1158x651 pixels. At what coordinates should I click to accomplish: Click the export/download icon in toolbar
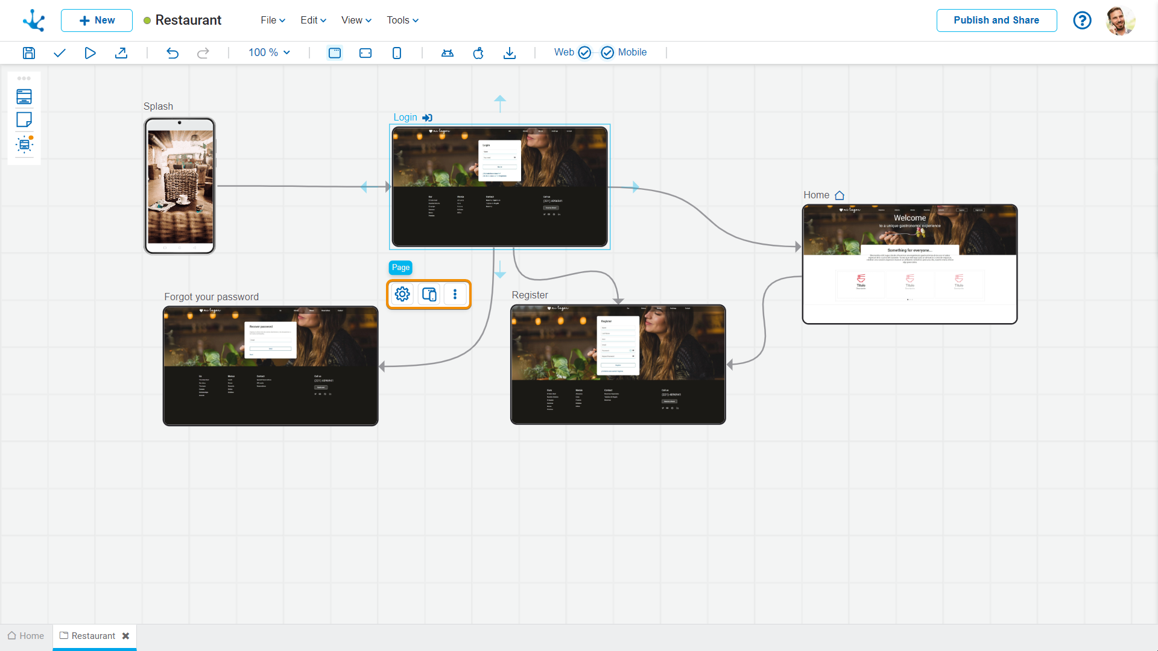point(510,52)
